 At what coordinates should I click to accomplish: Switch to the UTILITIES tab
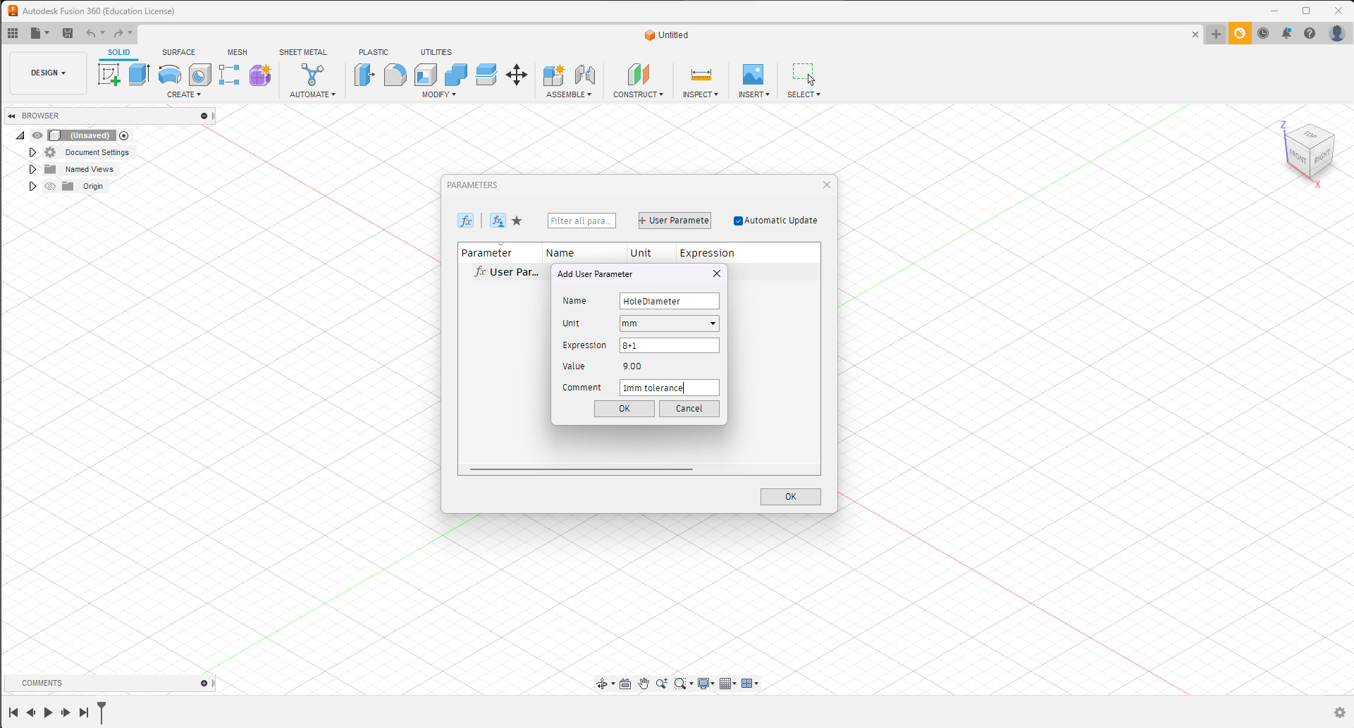(436, 52)
